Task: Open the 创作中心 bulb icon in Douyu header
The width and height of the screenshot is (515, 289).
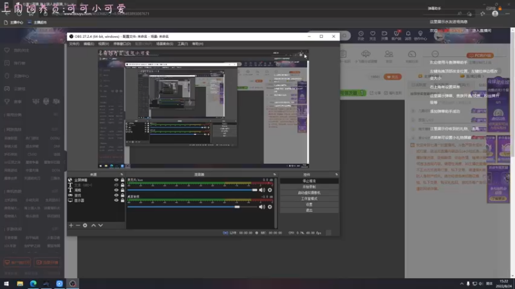Action: click(x=420, y=35)
